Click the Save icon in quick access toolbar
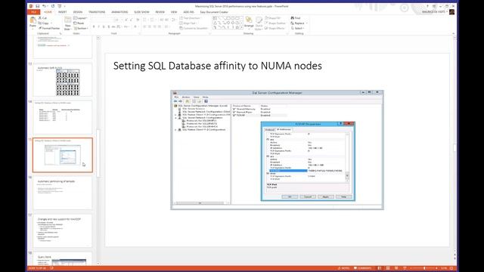This screenshot has width=484, height=272. [x=37, y=6]
